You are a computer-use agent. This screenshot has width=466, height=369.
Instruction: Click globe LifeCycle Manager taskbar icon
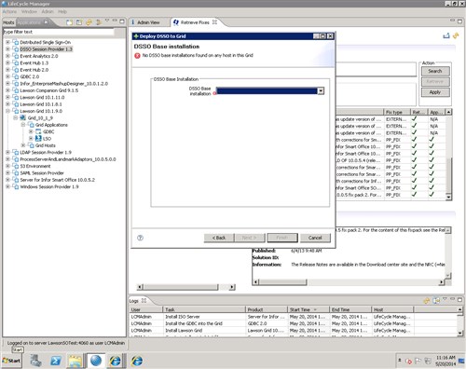pyautogui.click(x=96, y=361)
